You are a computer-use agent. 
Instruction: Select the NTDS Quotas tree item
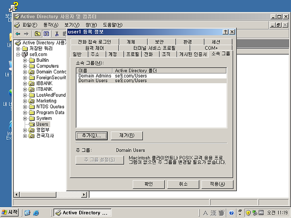pyautogui.click(x=50, y=107)
